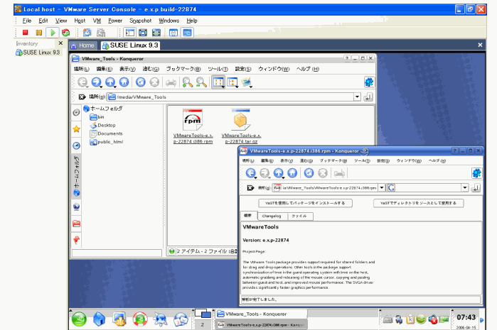Screen dimensions: 497x330
Task: Open the VMwareTools tar.gz package icon
Action: click(x=242, y=120)
